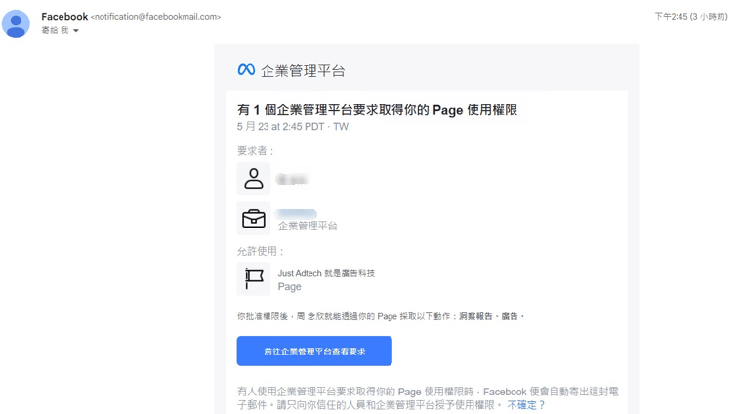Click the briefcase business icon
741x414 pixels.
point(254,219)
